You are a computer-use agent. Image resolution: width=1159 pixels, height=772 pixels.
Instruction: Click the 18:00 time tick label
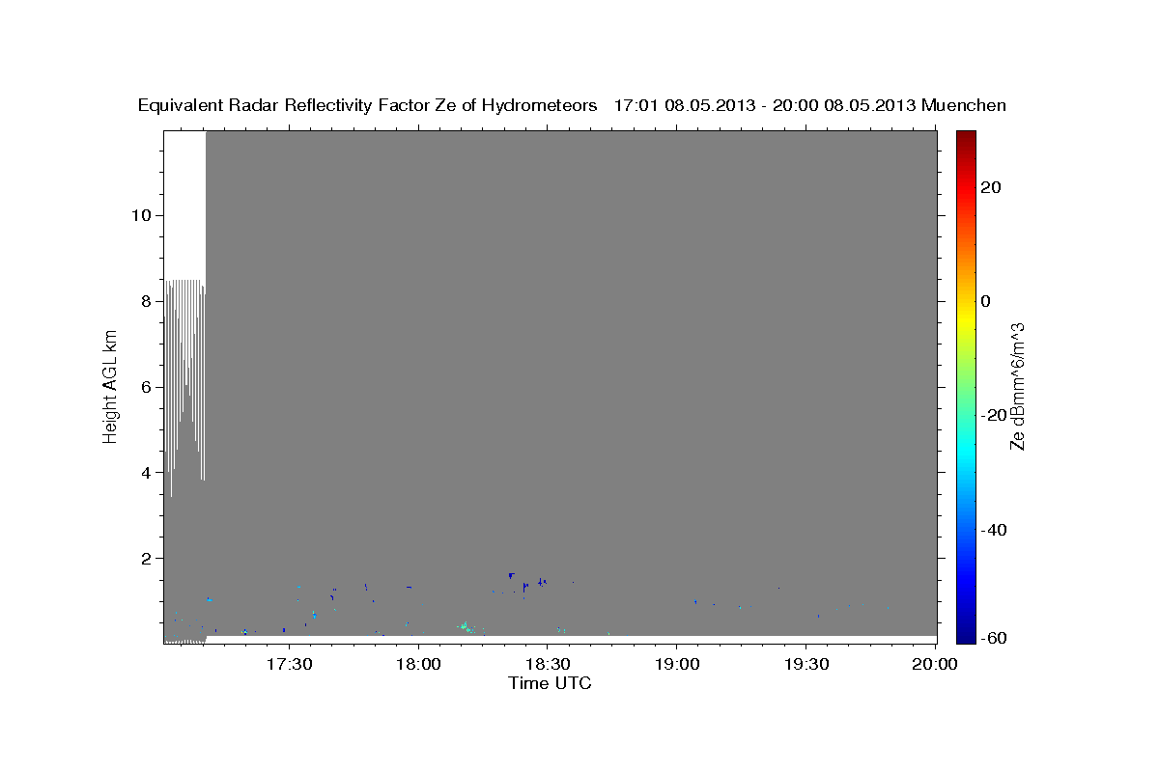pos(418,665)
